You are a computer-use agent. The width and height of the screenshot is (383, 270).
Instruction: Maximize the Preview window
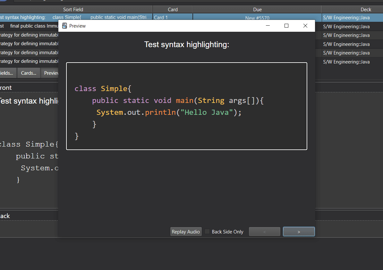tap(286, 26)
